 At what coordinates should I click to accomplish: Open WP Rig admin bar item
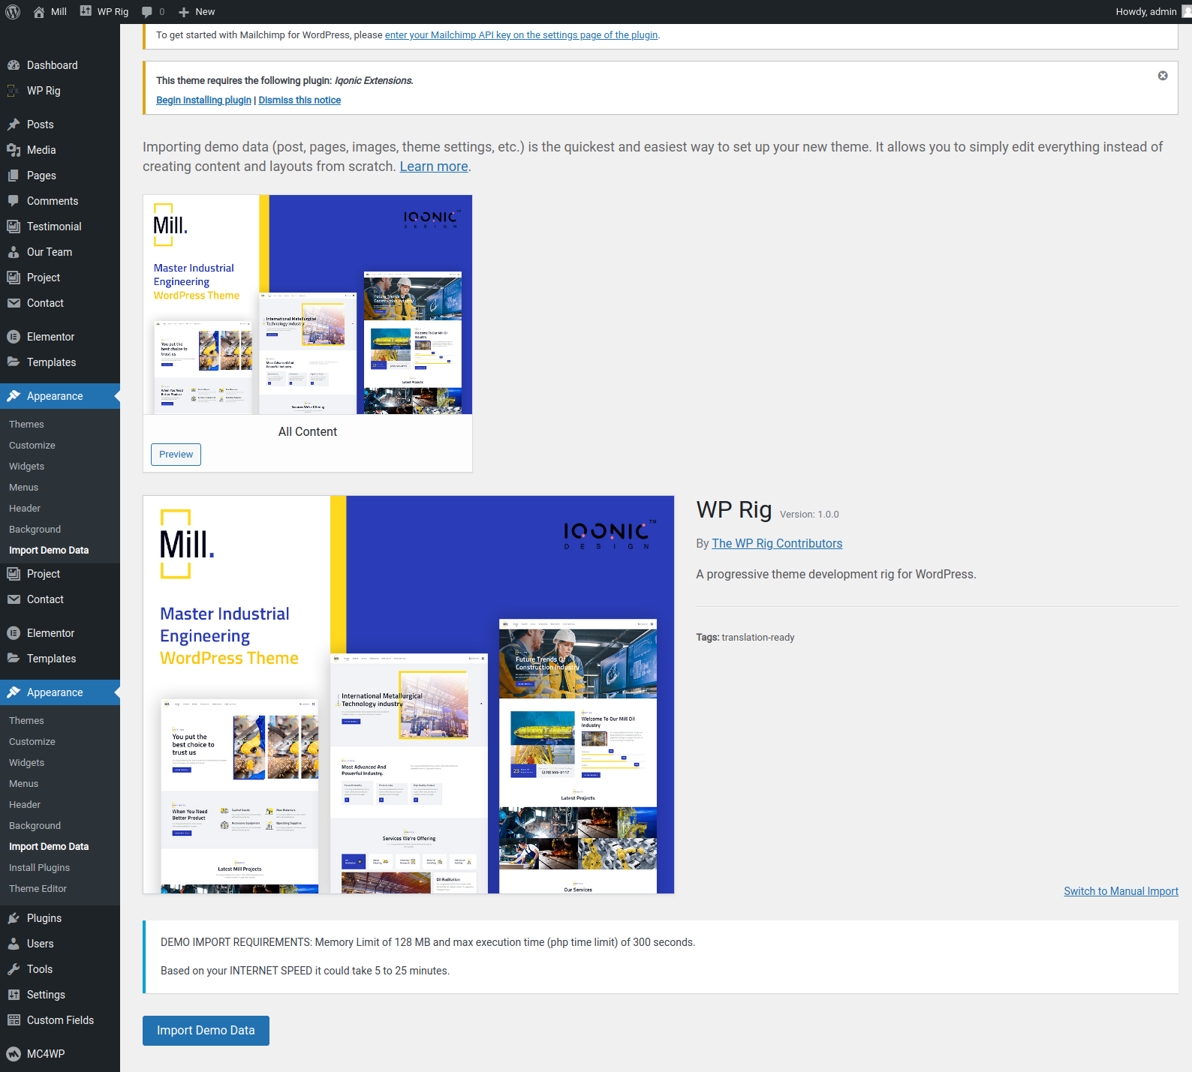pyautogui.click(x=104, y=11)
